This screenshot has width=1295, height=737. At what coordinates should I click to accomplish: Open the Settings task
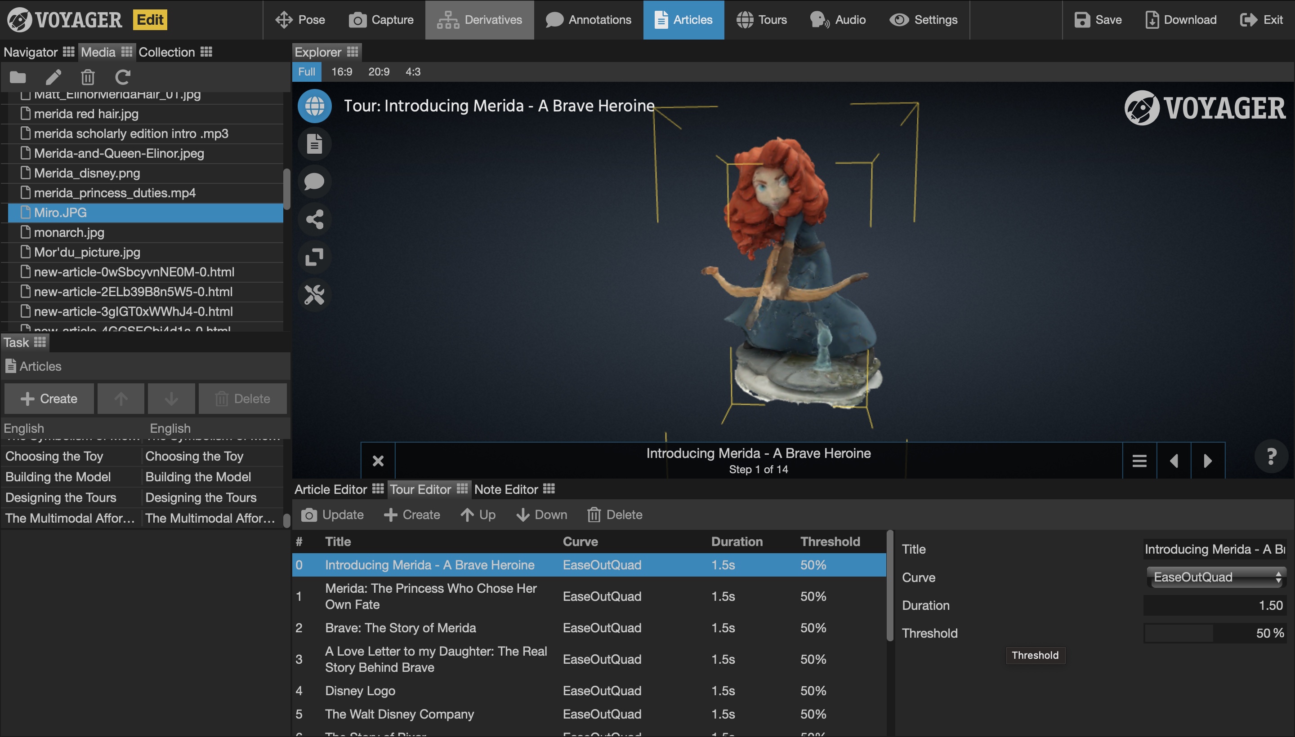coord(924,20)
